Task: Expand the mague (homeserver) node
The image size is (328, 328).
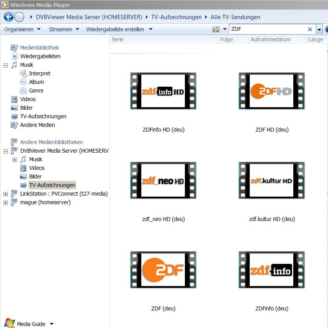Action: [5, 203]
